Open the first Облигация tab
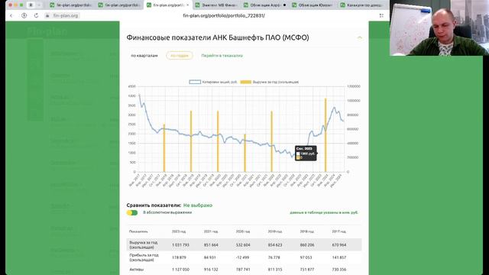Screen dimensions: 489x275 pyautogui.click(x=264, y=5)
